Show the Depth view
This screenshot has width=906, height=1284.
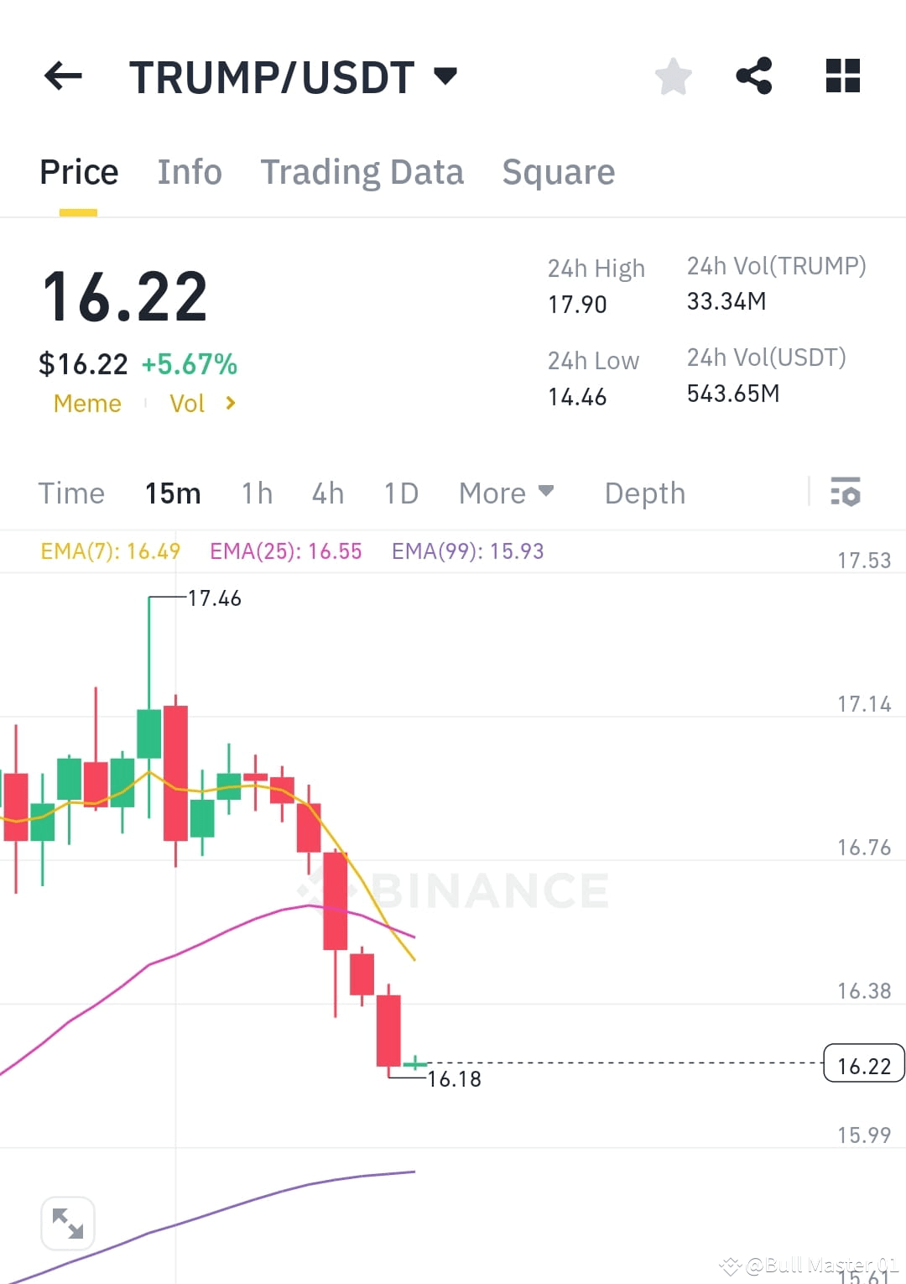coord(644,493)
